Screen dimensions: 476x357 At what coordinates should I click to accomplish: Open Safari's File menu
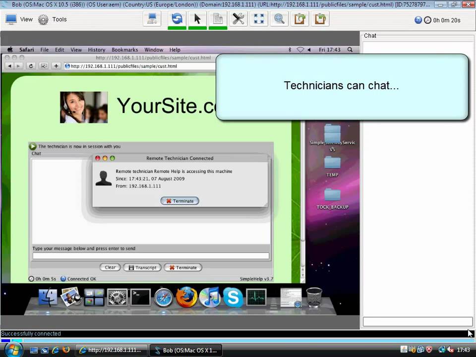[44, 50]
